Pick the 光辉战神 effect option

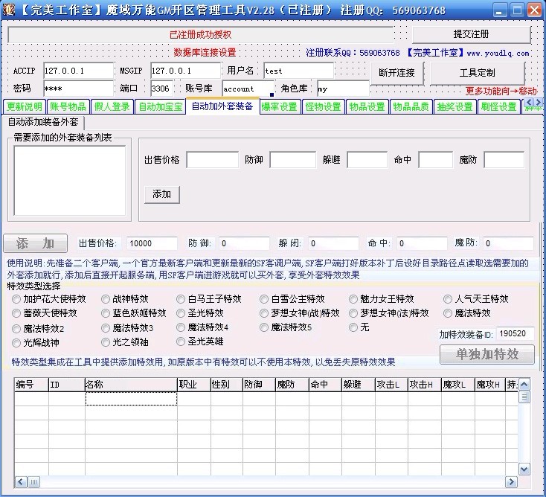[17, 342]
